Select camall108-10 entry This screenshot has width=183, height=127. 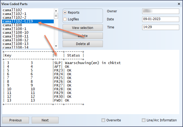[15, 32]
